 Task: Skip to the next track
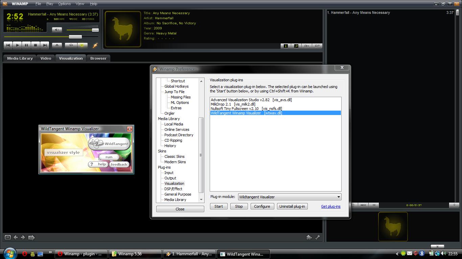tap(45, 45)
